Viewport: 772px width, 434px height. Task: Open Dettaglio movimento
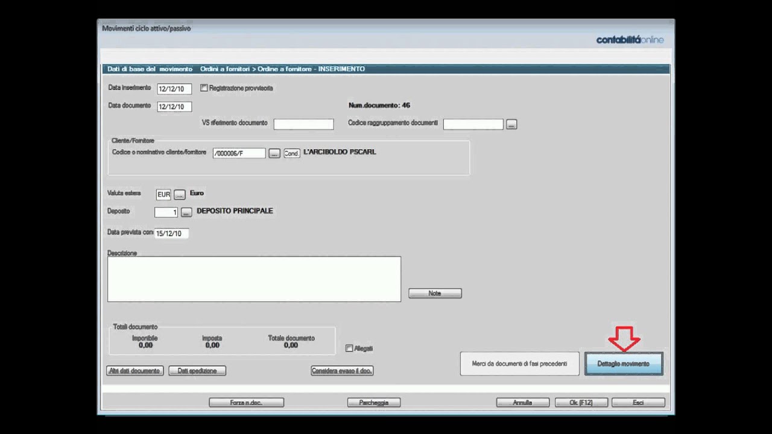(624, 364)
